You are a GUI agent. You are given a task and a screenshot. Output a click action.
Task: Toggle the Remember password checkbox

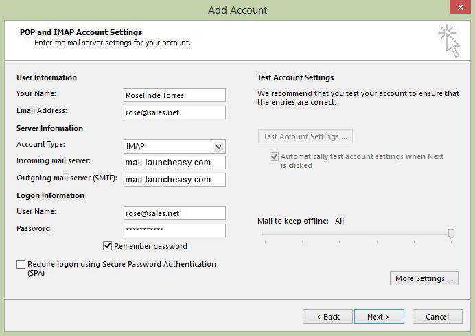(107, 245)
